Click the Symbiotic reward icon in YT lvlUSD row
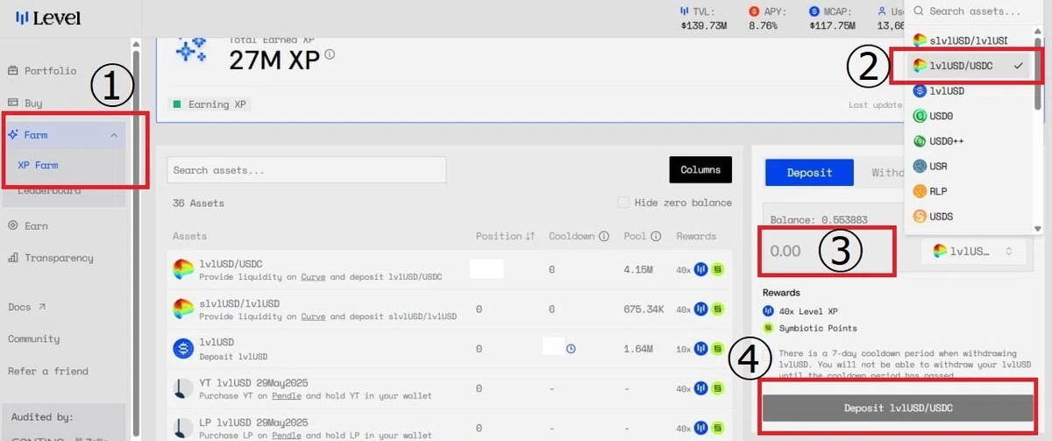1052x441 pixels. pyautogui.click(x=718, y=388)
